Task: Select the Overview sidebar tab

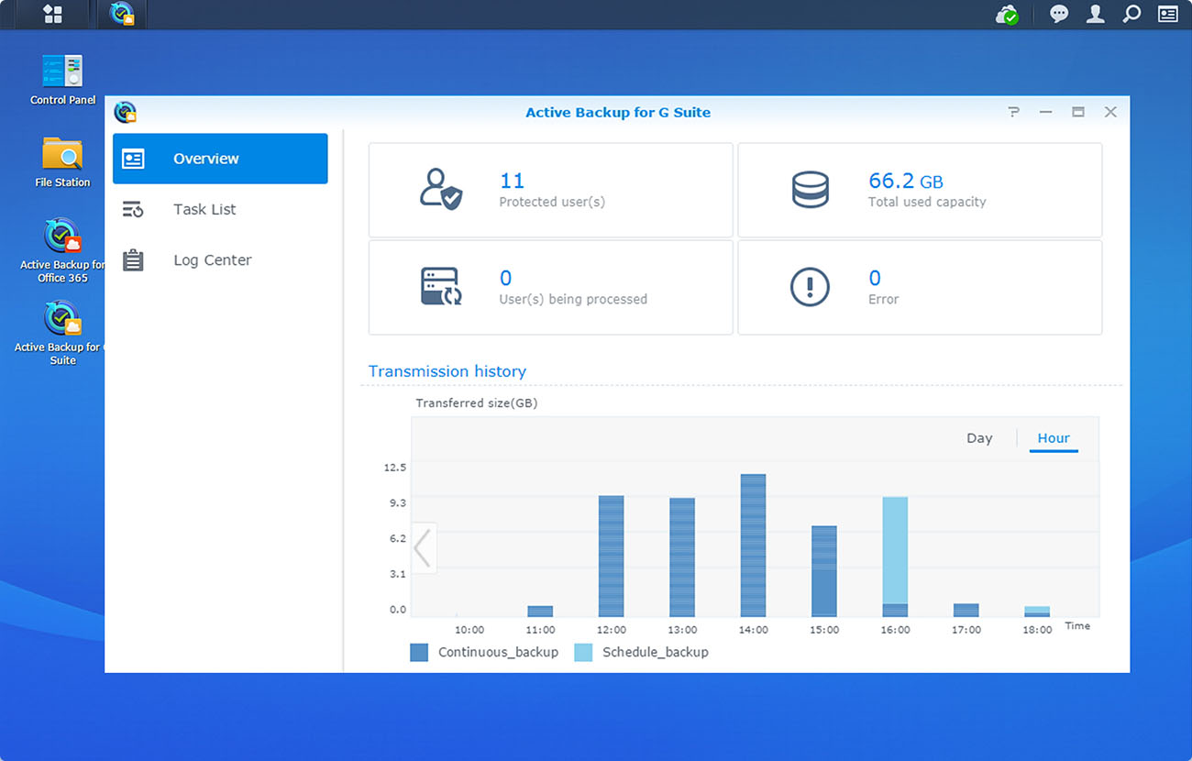Action: pyautogui.click(x=220, y=159)
